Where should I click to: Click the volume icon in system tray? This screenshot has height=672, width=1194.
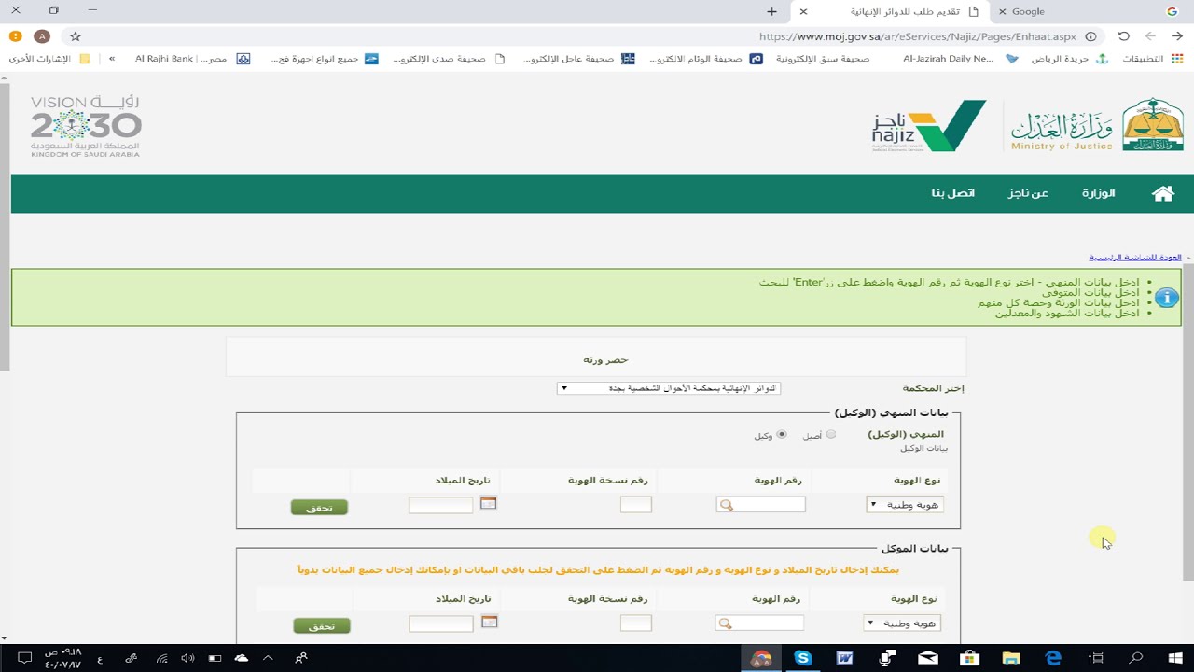187,658
